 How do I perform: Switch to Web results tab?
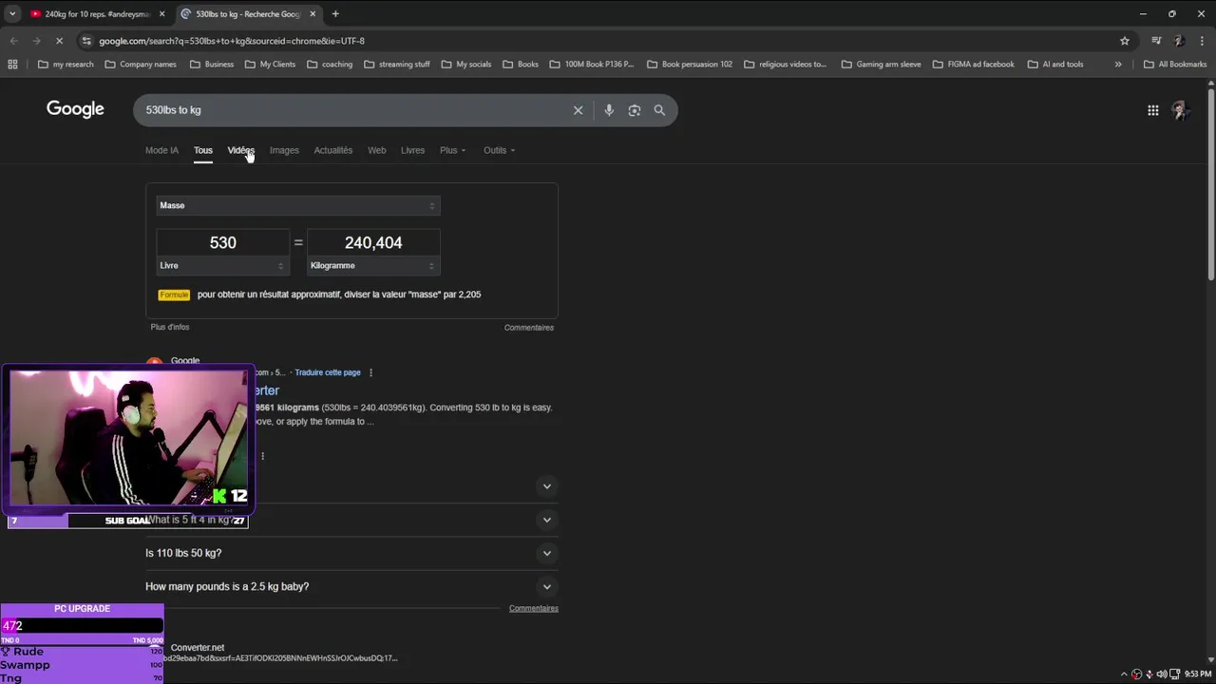point(377,150)
